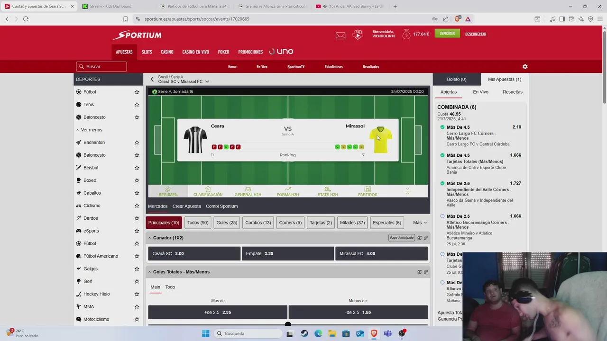
Task: Open the Resultados page
Action: (371, 67)
